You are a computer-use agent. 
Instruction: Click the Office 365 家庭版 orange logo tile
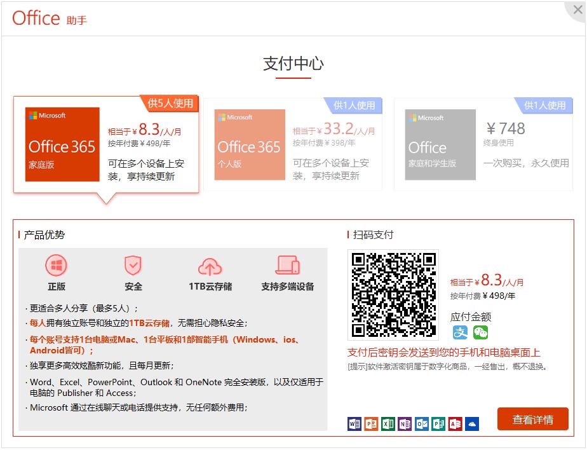click(x=62, y=144)
